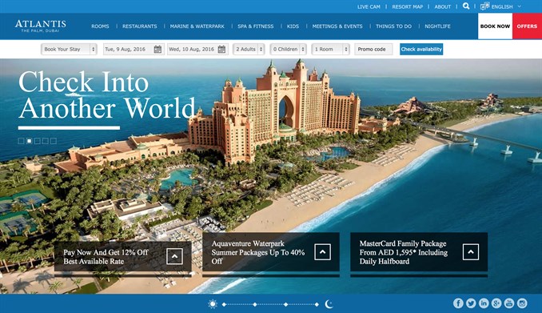This screenshot has width=542, height=313.
Task: Open the Kids menu
Action: click(x=293, y=26)
